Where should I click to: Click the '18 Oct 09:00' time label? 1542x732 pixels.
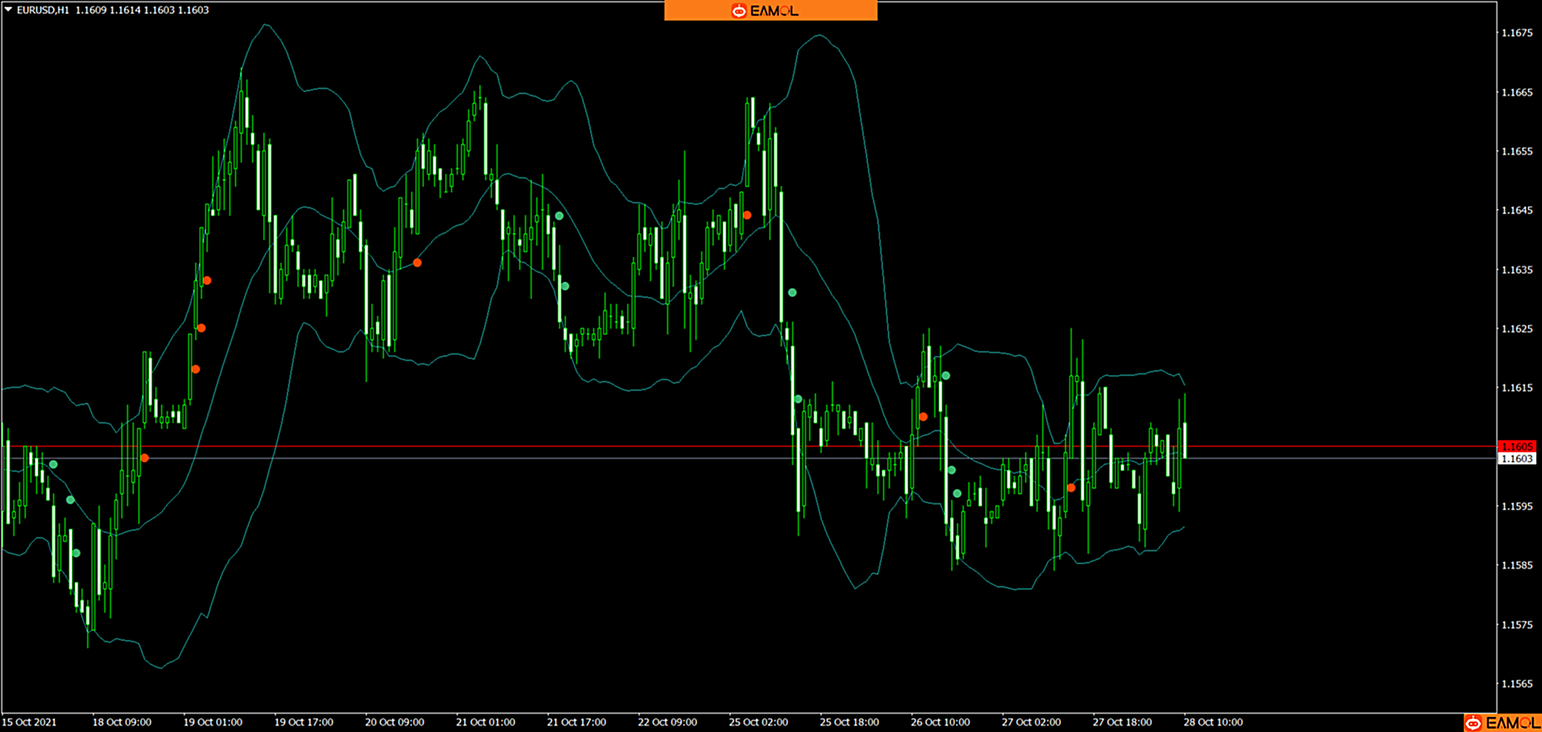click(x=122, y=722)
